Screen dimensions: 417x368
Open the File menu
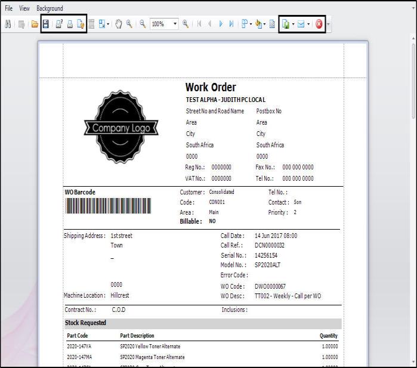click(8, 8)
